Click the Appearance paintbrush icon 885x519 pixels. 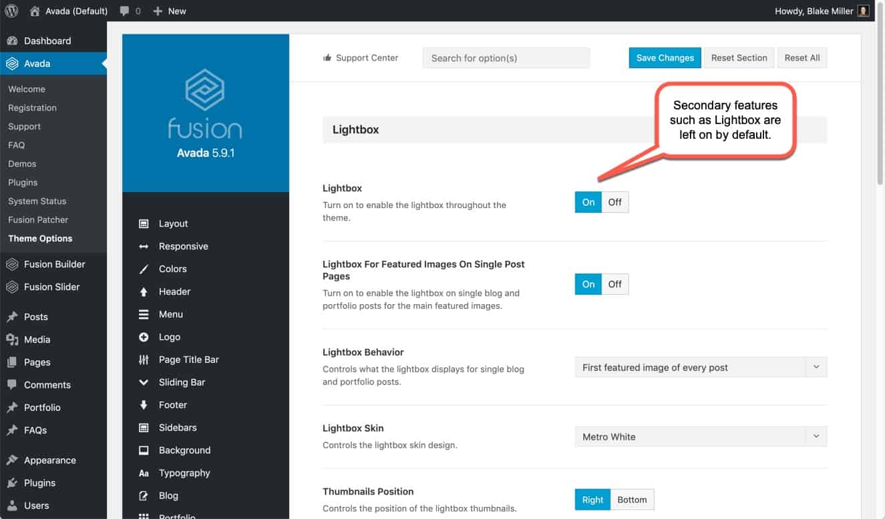[x=12, y=460]
